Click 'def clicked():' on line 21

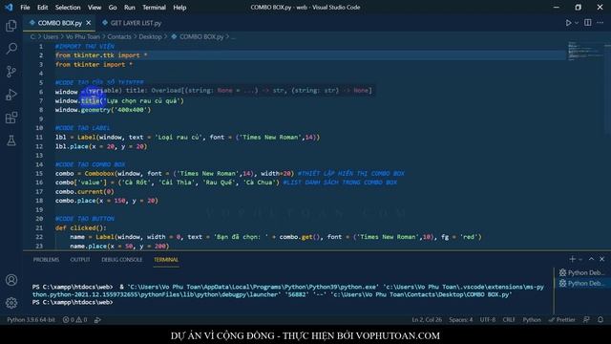pos(80,227)
